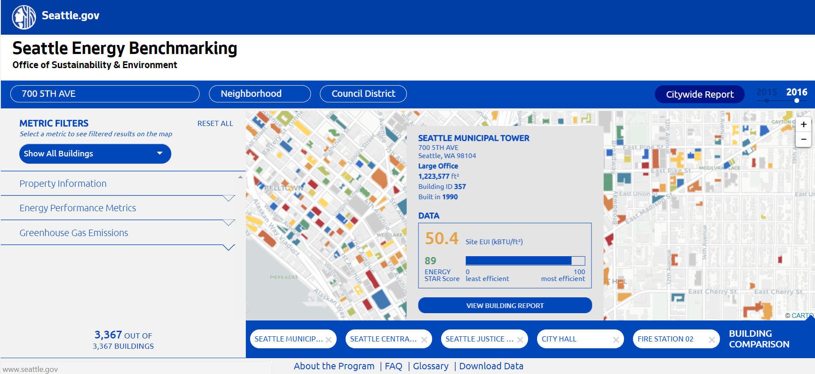The height and width of the screenshot is (374, 815).
Task: Remove Seattle Municipal Tower from comparison
Action: 328,340
